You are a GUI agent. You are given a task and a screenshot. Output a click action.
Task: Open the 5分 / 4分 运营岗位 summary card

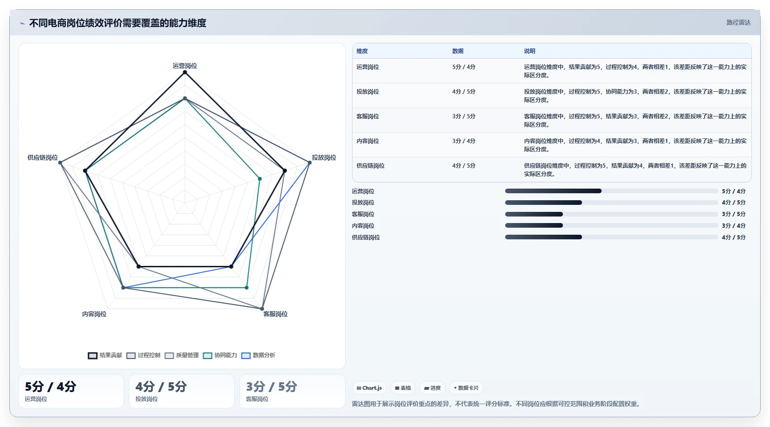click(71, 391)
